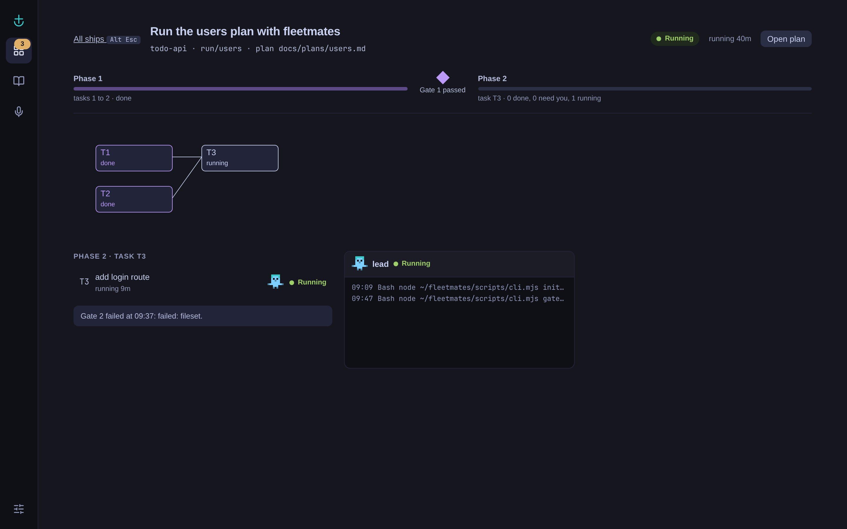This screenshot has height=529, width=847.
Task: Open the ships grid icon with badge 3
Action: click(x=19, y=51)
